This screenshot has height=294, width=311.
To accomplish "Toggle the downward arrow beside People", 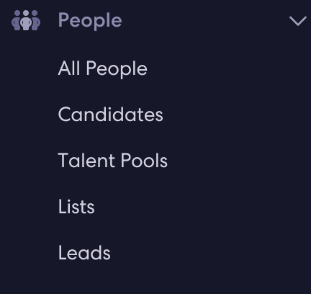I will (x=298, y=21).
